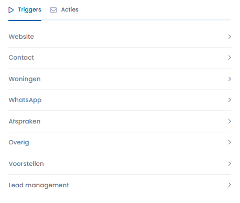Open the Website trigger category
The image size is (240, 203).
[x=119, y=37]
